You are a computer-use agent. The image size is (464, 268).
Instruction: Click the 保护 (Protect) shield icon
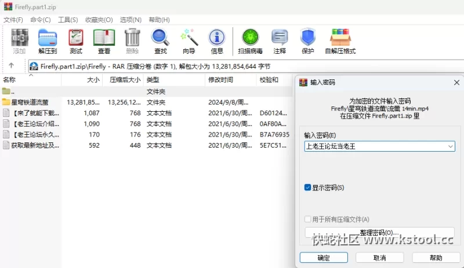click(x=308, y=38)
